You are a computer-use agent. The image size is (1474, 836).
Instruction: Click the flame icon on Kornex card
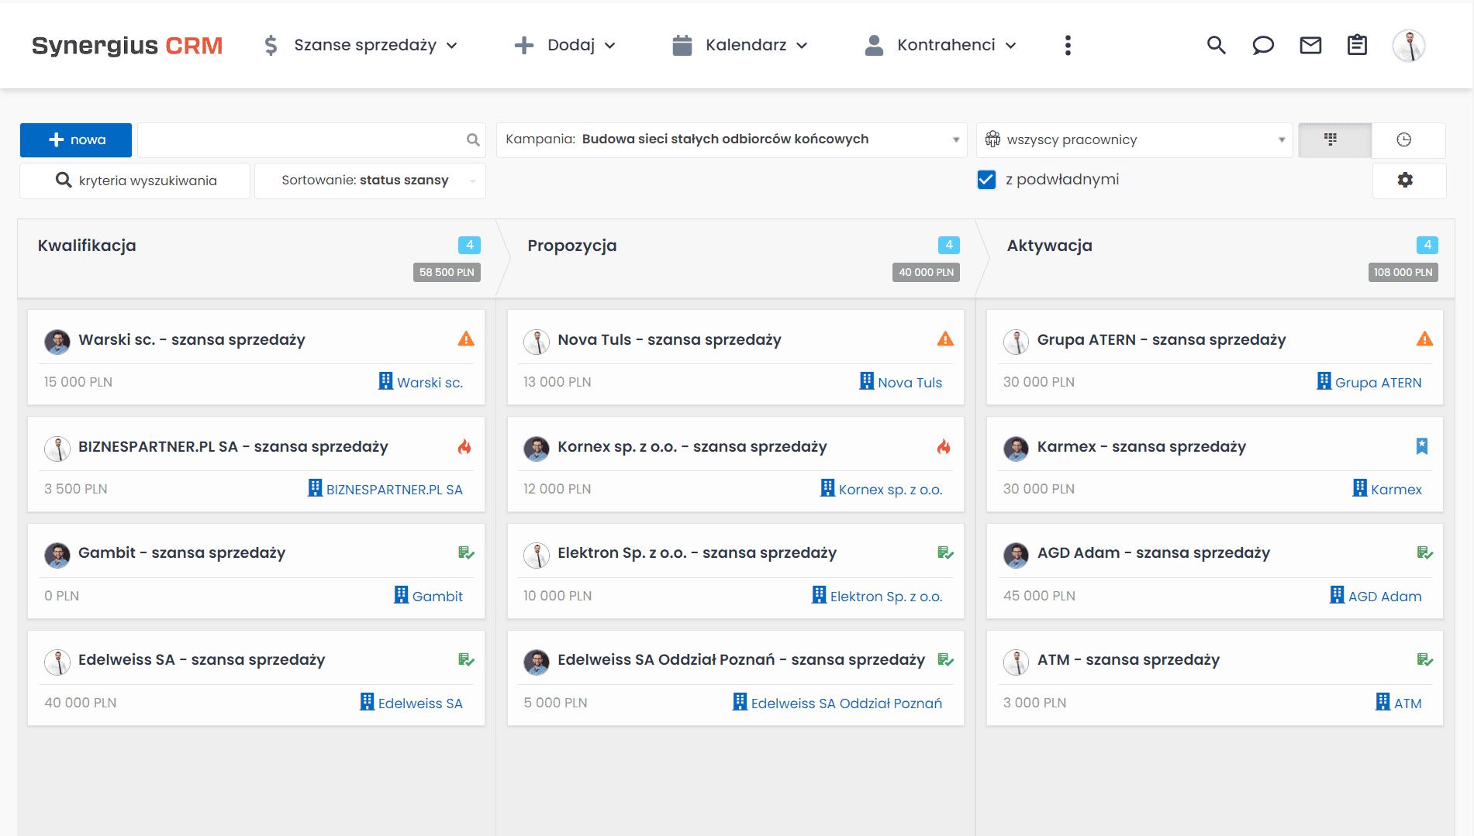(944, 447)
